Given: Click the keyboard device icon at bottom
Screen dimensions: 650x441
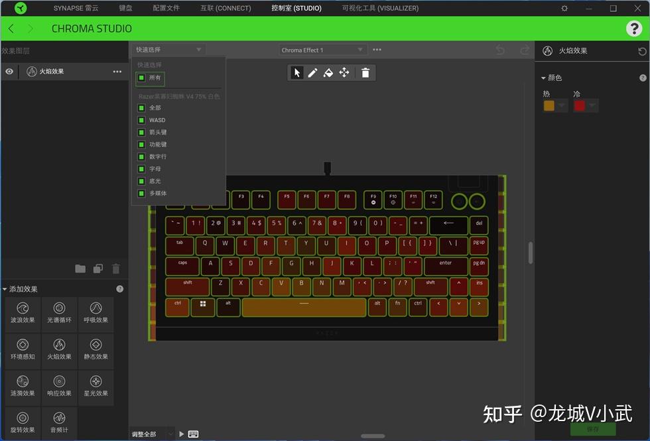Looking at the screenshot, I should (x=193, y=434).
